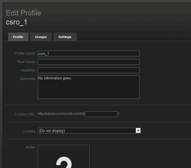Viewport: 191px width, 168px height.
Task: Open the Groups tab
Action: (x=41, y=37)
